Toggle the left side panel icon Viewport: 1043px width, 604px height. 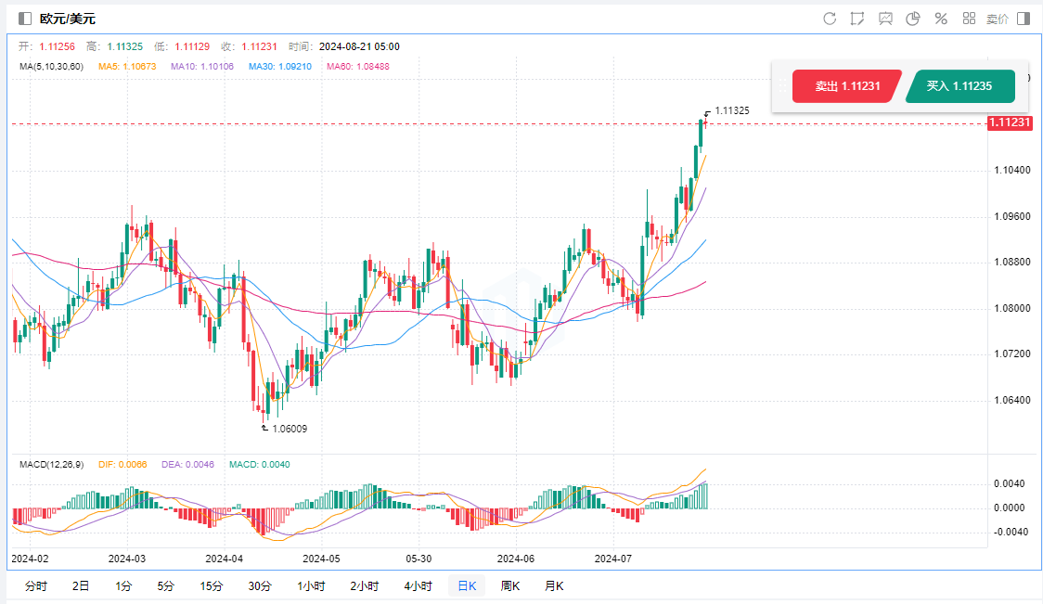[x=25, y=19]
